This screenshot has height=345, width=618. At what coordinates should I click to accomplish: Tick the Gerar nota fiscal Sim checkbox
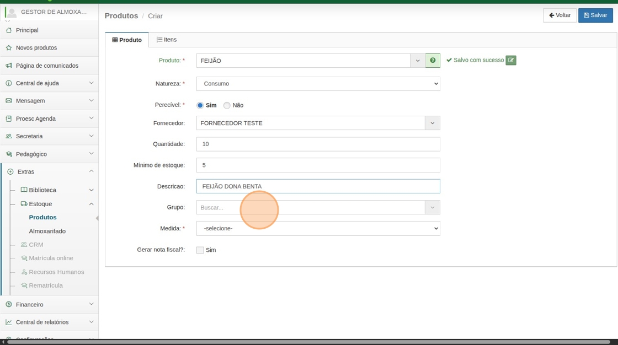200,250
